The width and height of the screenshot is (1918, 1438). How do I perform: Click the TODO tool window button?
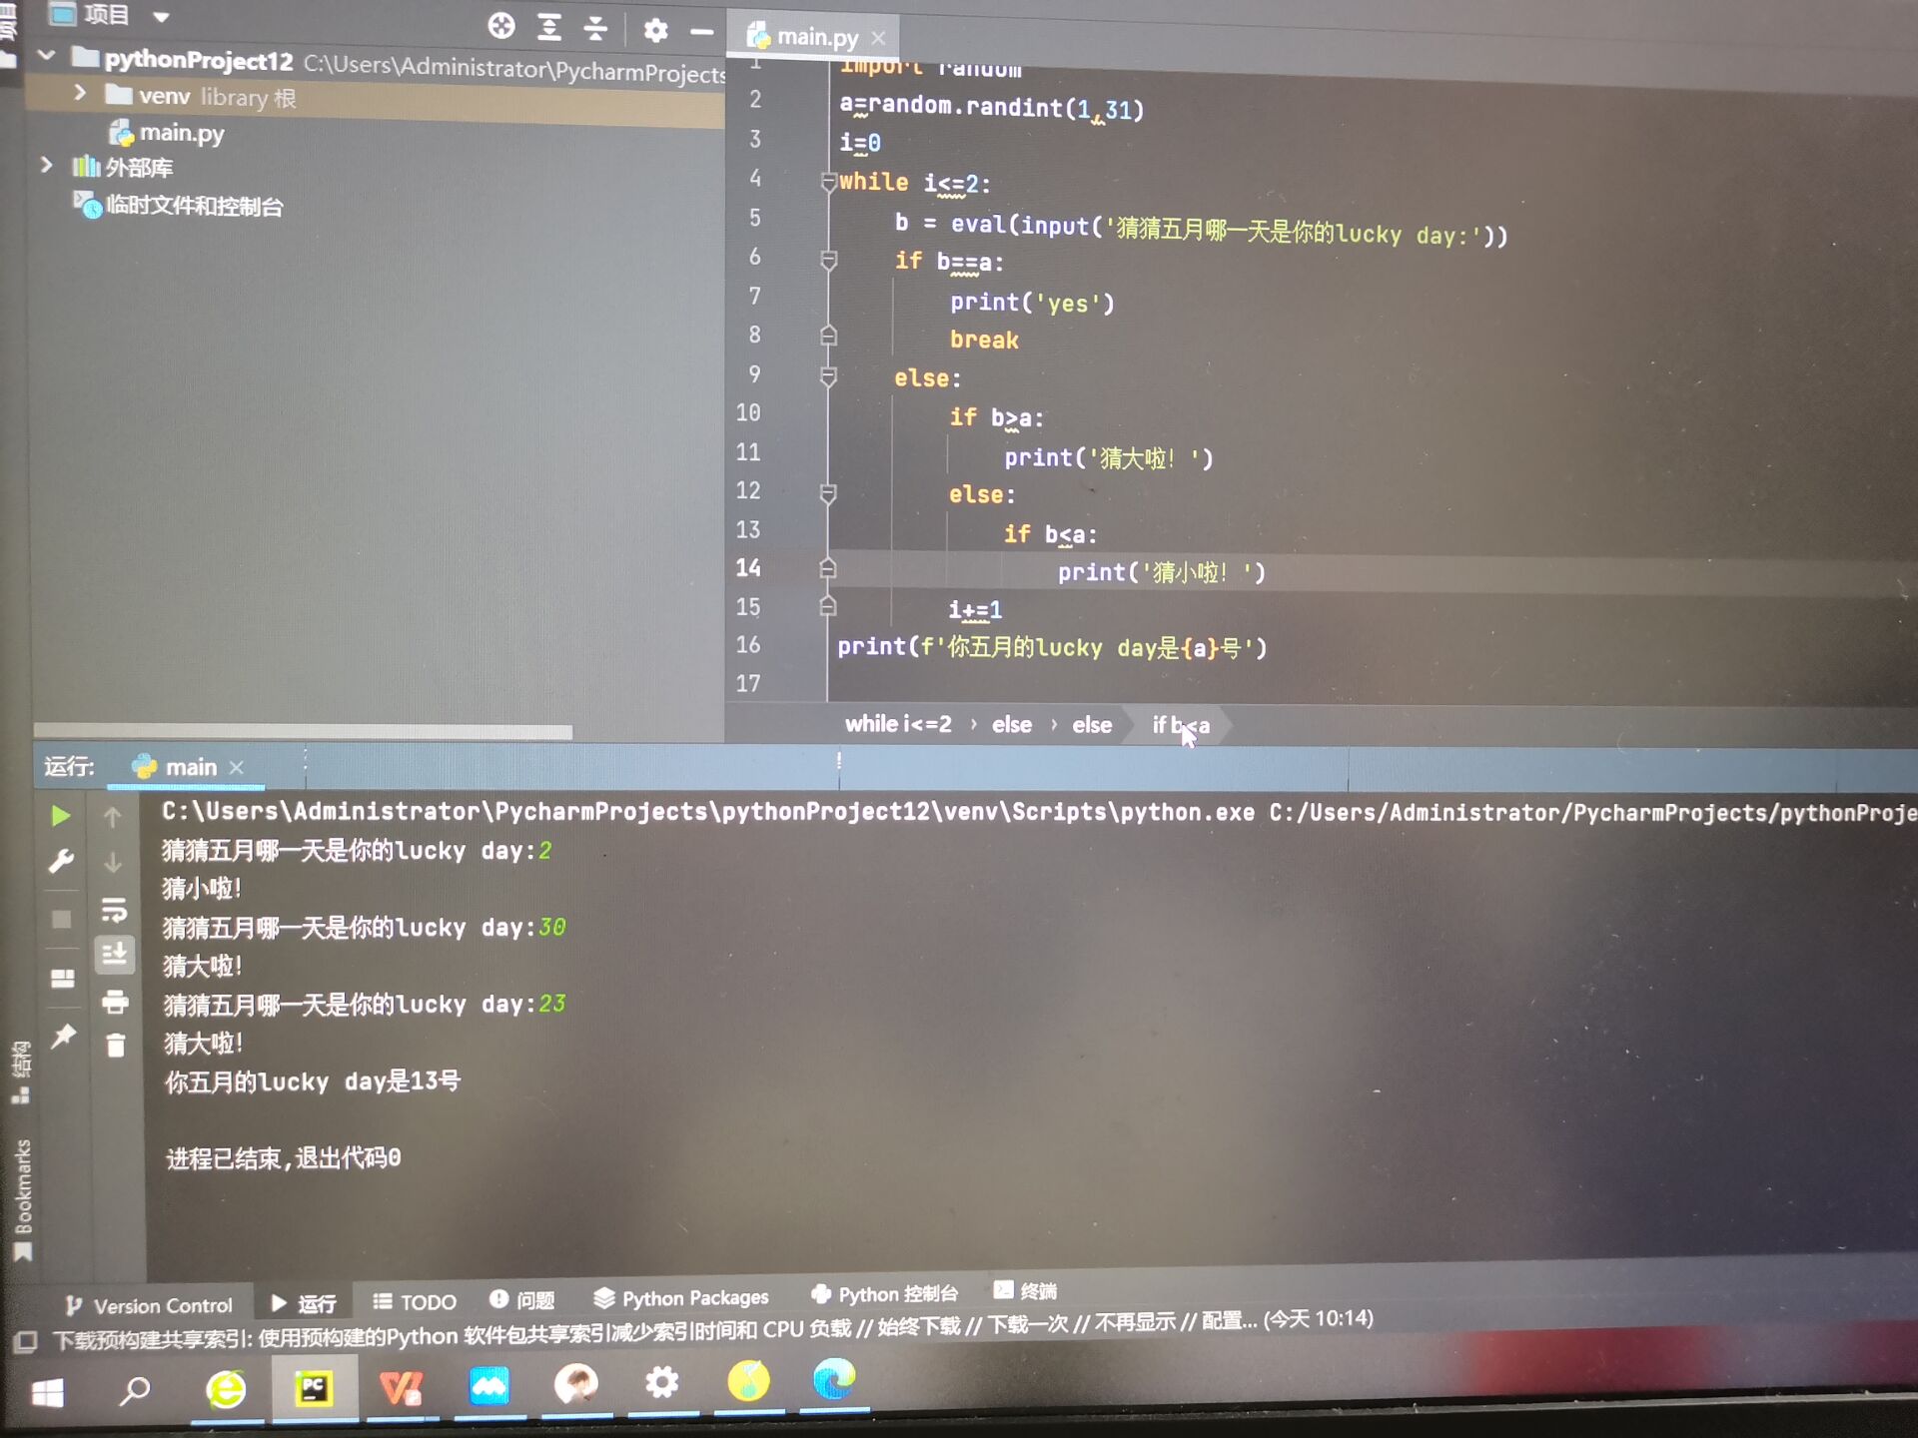tap(415, 1301)
